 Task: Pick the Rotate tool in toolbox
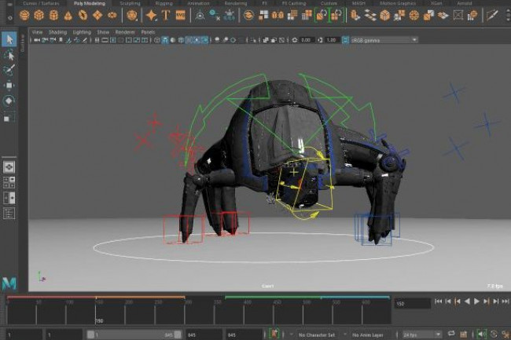(x=9, y=101)
